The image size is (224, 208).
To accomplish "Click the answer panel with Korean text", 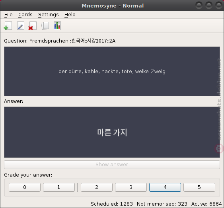I will pos(112,132).
